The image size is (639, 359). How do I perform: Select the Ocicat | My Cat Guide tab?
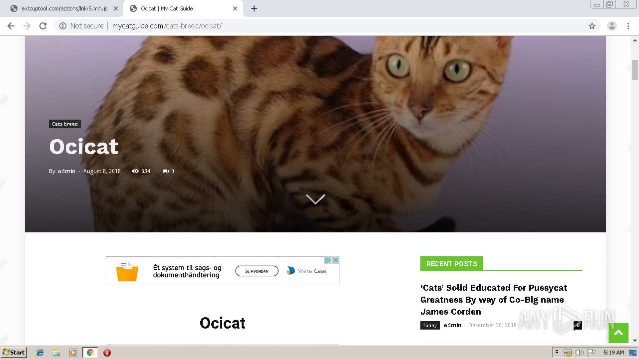point(183,8)
